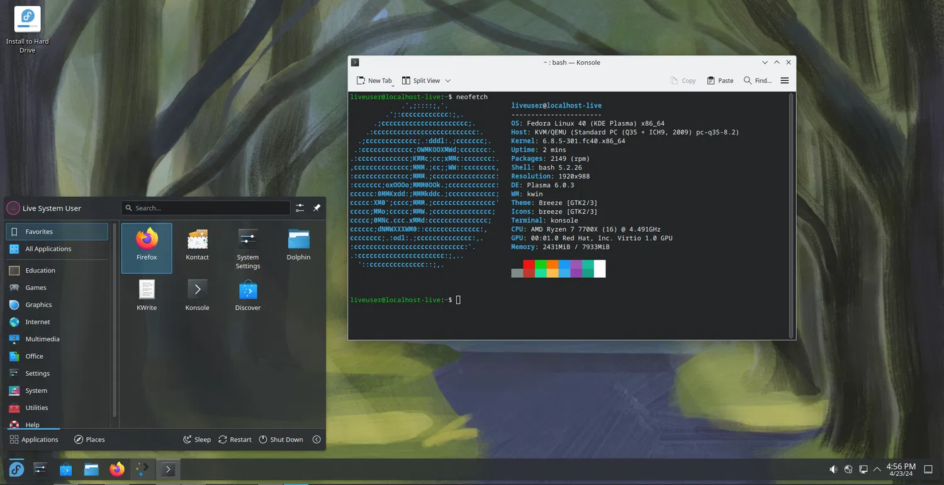944x485 pixels.
Task: Click Split View in Konsole toolbar
Action: coord(421,80)
